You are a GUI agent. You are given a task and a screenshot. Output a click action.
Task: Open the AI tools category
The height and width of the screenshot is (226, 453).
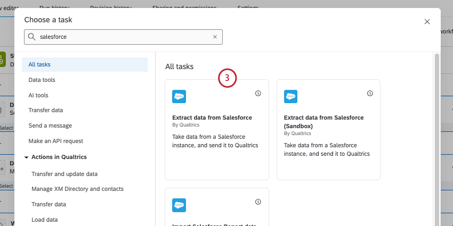pos(38,95)
